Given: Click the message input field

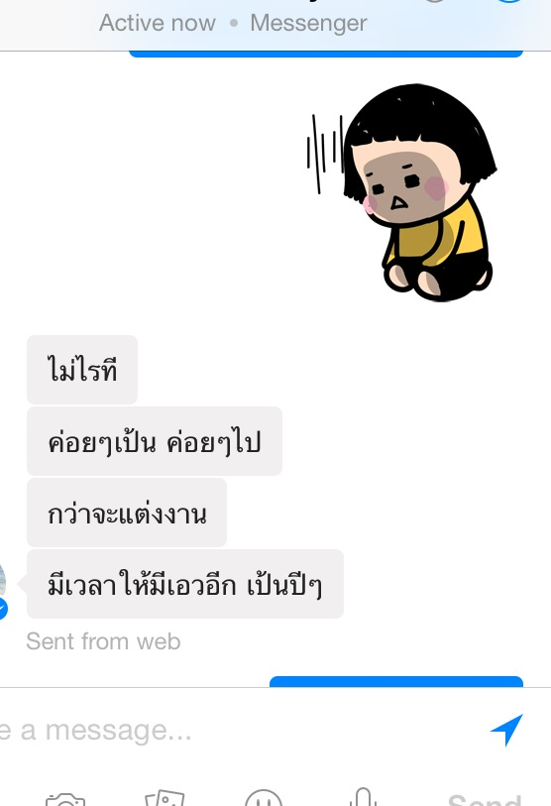Looking at the screenshot, I should pyautogui.click(x=237, y=730).
